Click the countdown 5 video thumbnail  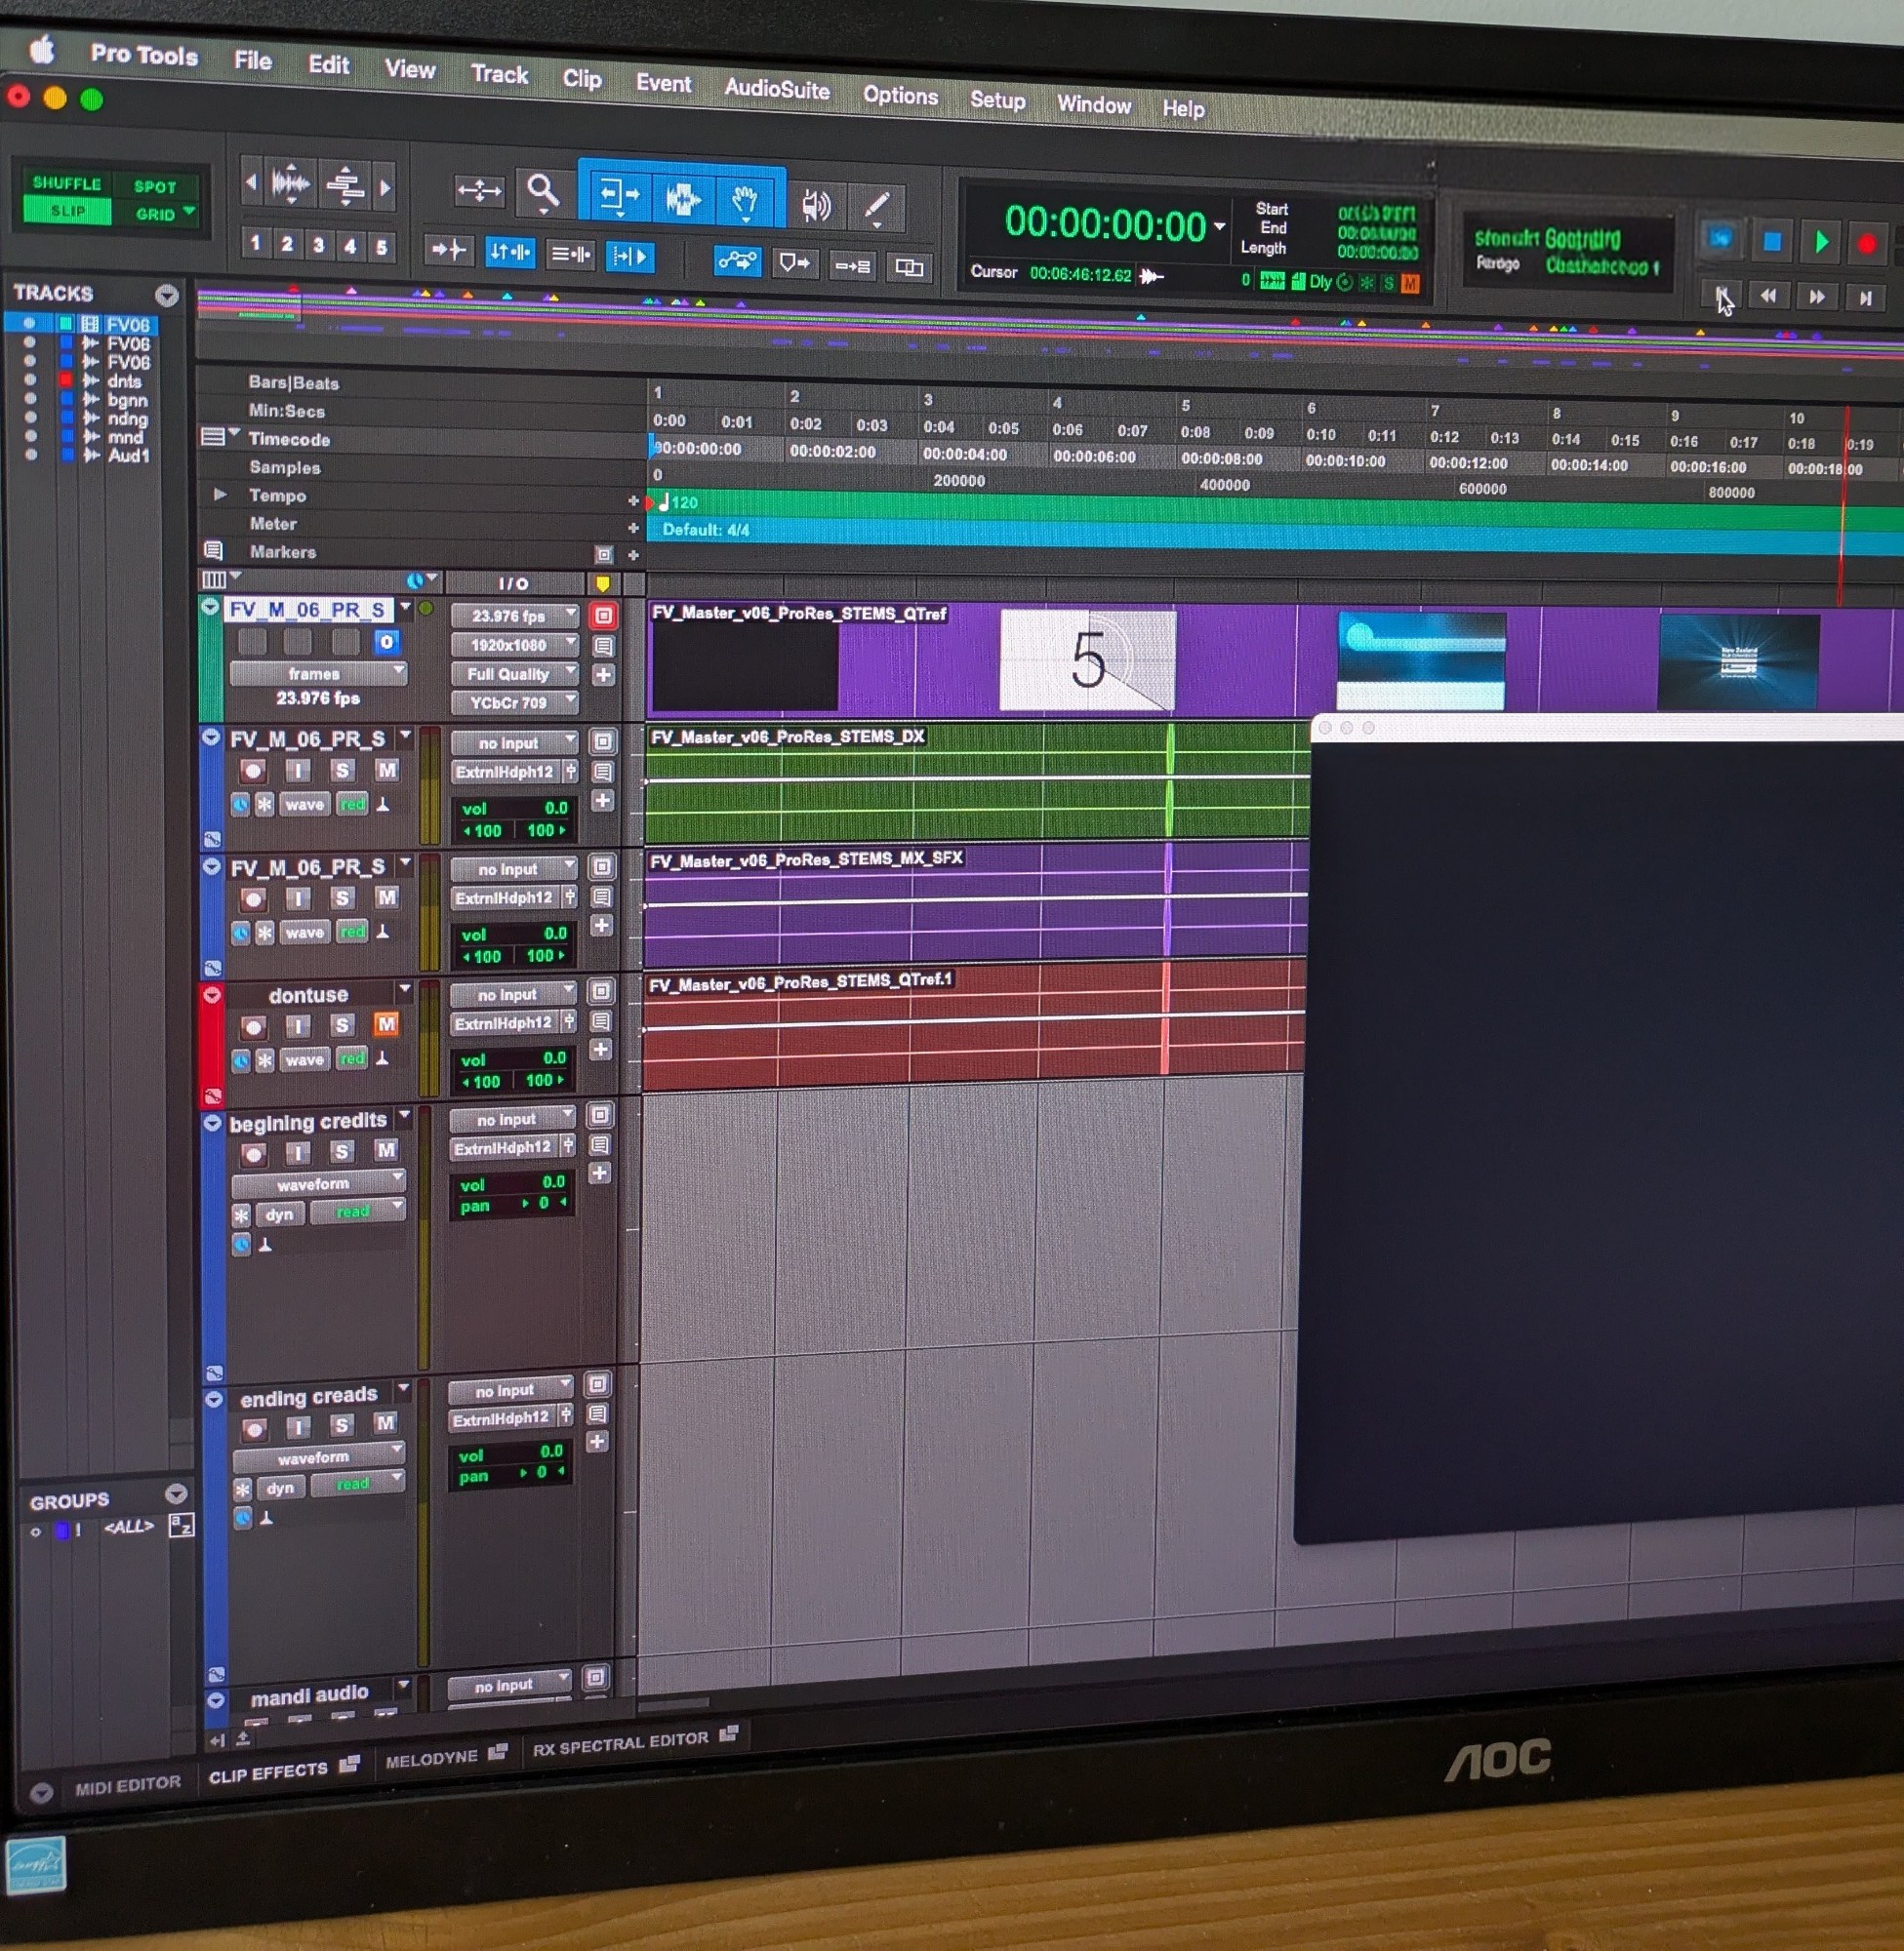tap(1087, 659)
